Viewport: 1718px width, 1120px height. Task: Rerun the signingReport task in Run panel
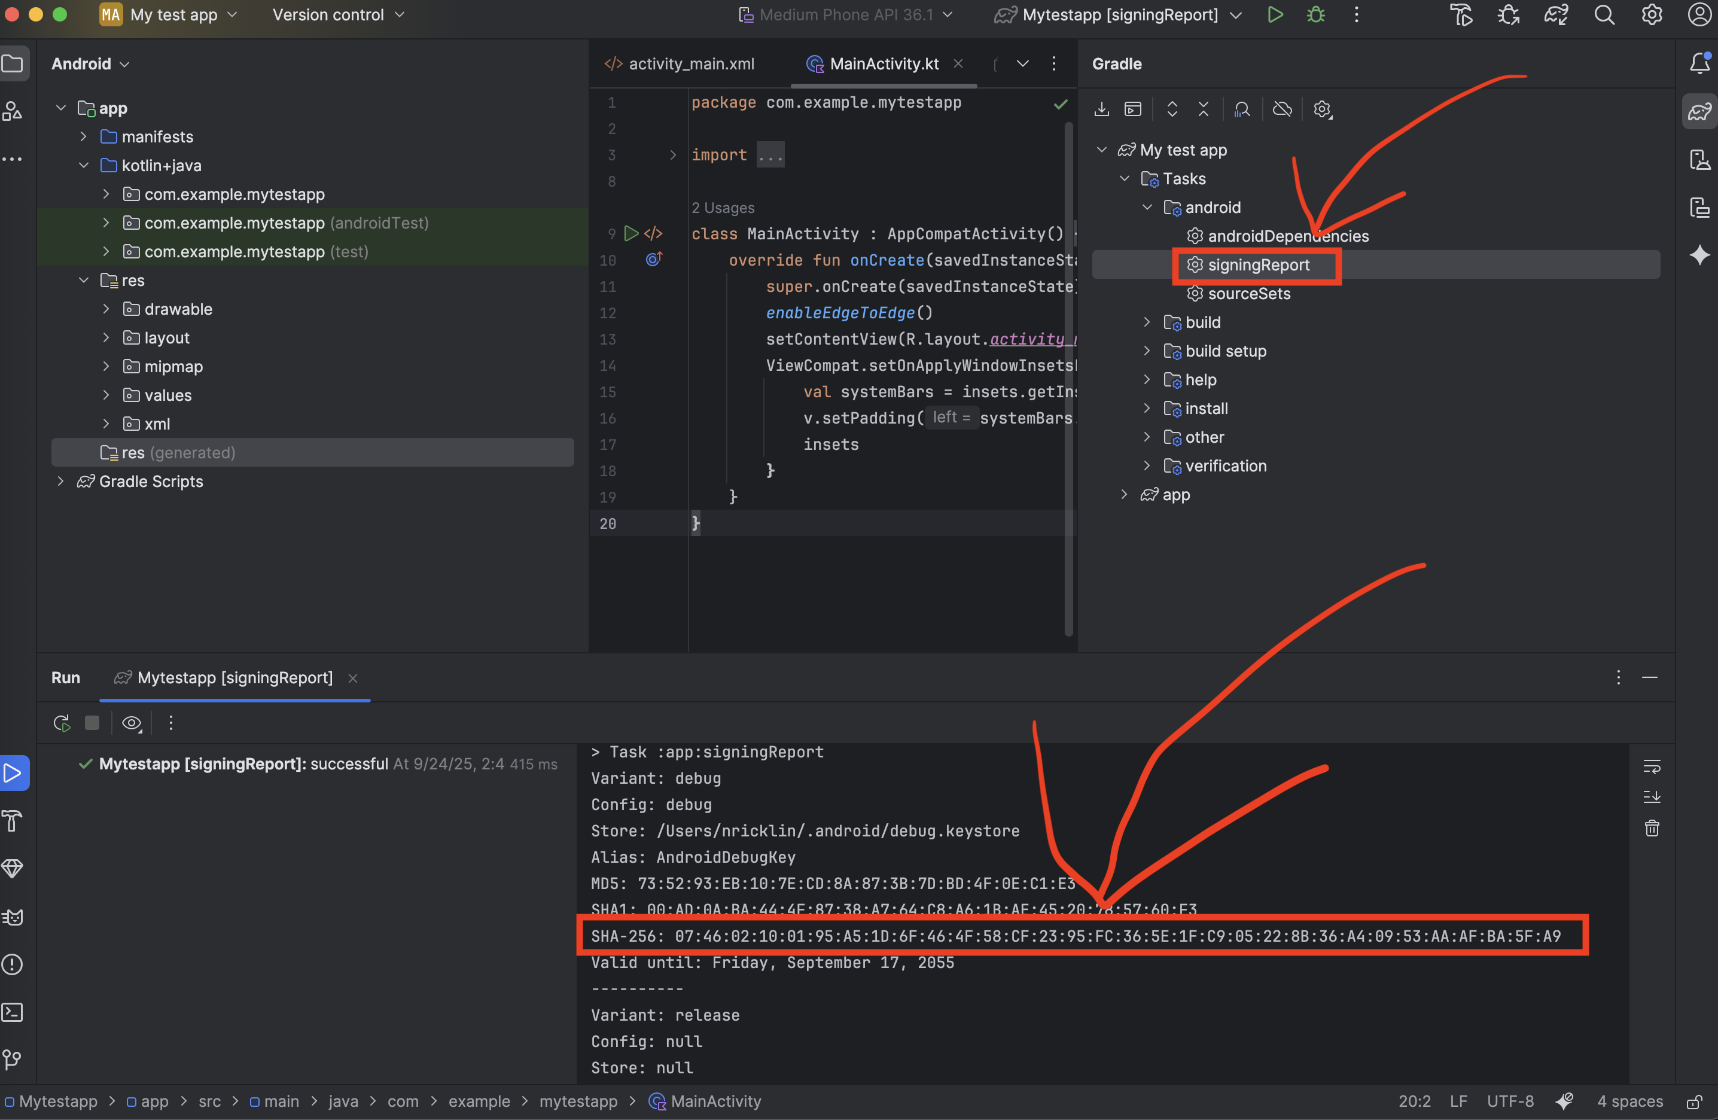pos(62,723)
